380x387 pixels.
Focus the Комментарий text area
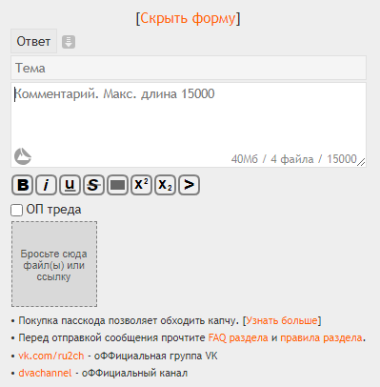click(189, 125)
